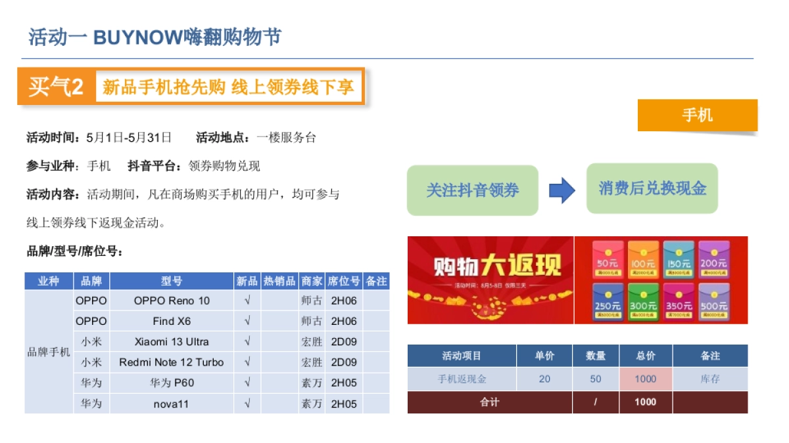Image resolution: width=789 pixels, height=443 pixels.
Task: Toggle the 新品 checkmark for Xiaomi 13 Ultra
Action: coord(247,341)
